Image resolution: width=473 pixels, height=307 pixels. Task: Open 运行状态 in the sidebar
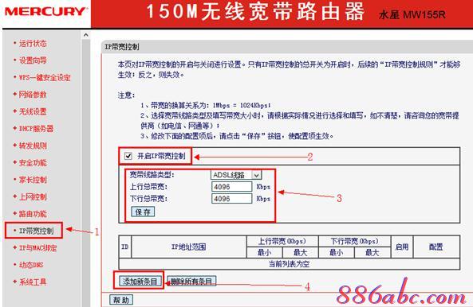[x=33, y=43]
